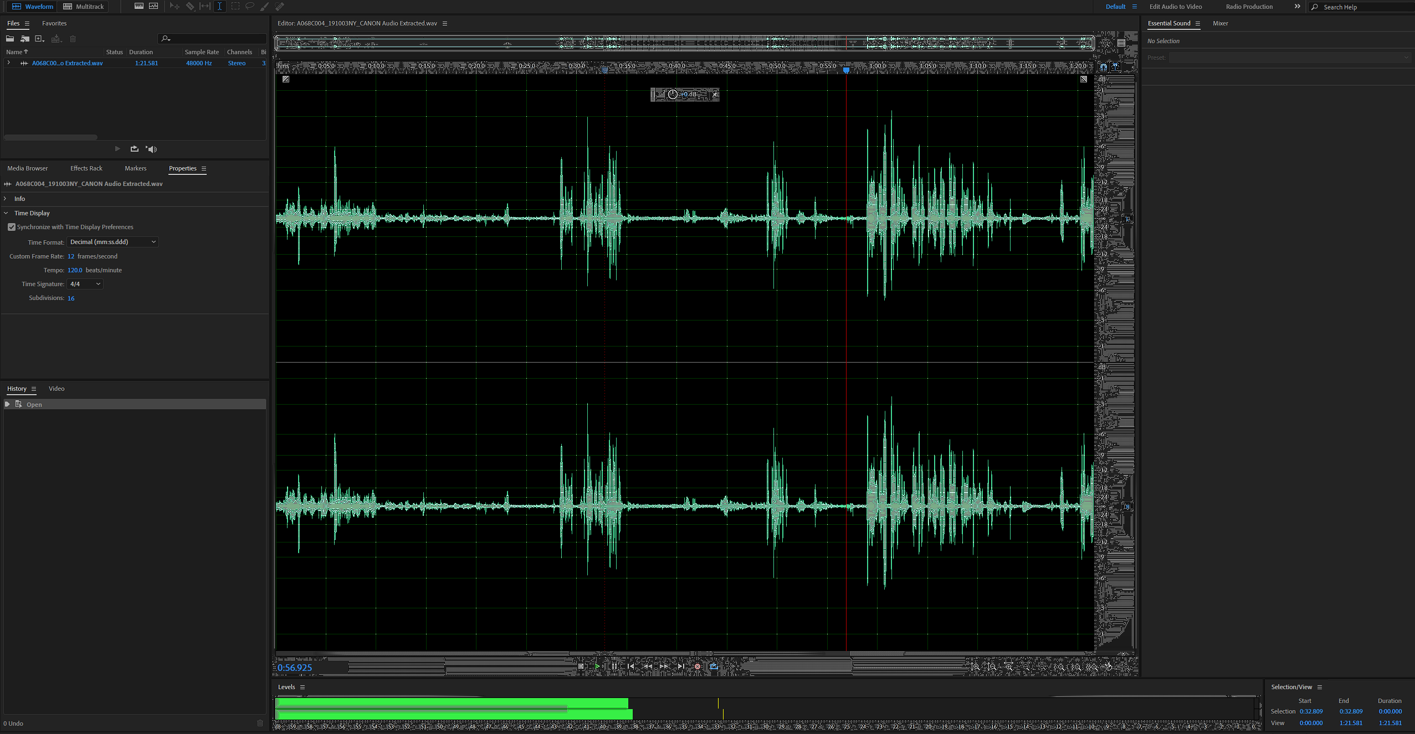Click the Open File folder icon
Screen dimensions: 1415x734
pyautogui.click(x=10, y=39)
